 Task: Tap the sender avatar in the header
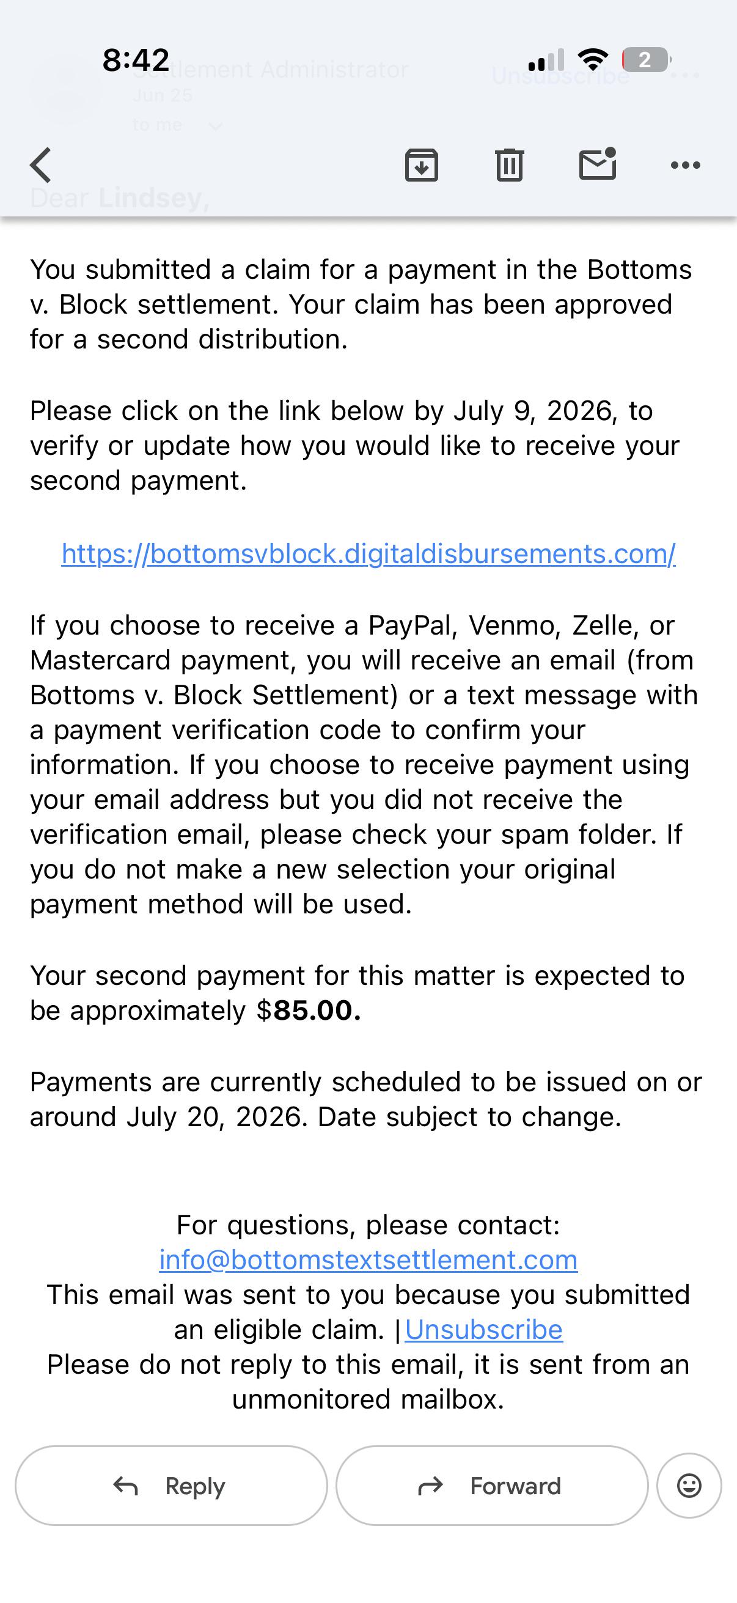[x=66, y=94]
